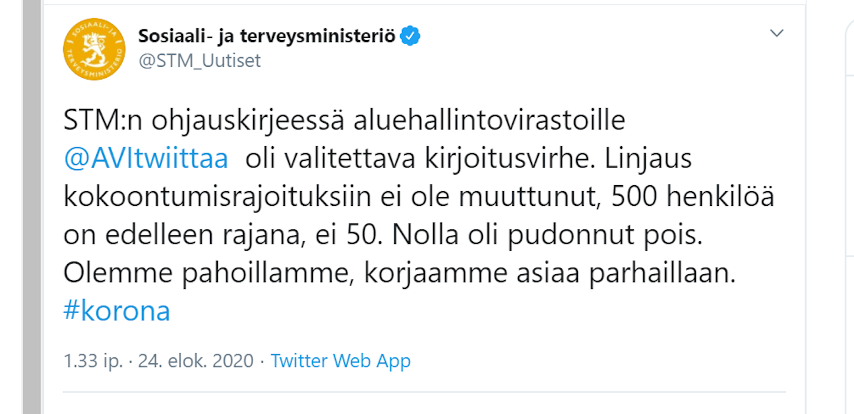Click the blue verified checkmark badge
854x414 pixels.
point(410,37)
